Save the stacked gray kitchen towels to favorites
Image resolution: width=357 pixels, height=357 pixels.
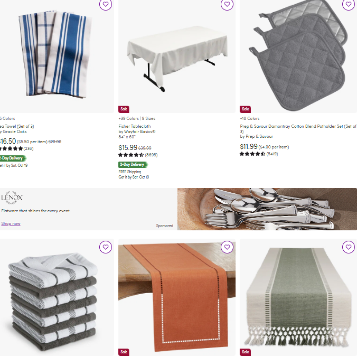[106, 247]
